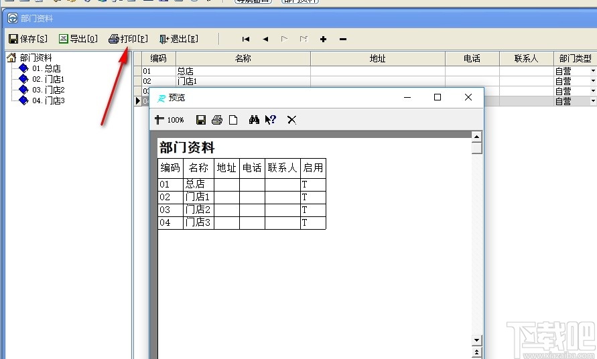
Task: Click the 打印[P] print button
Action: (x=128, y=39)
